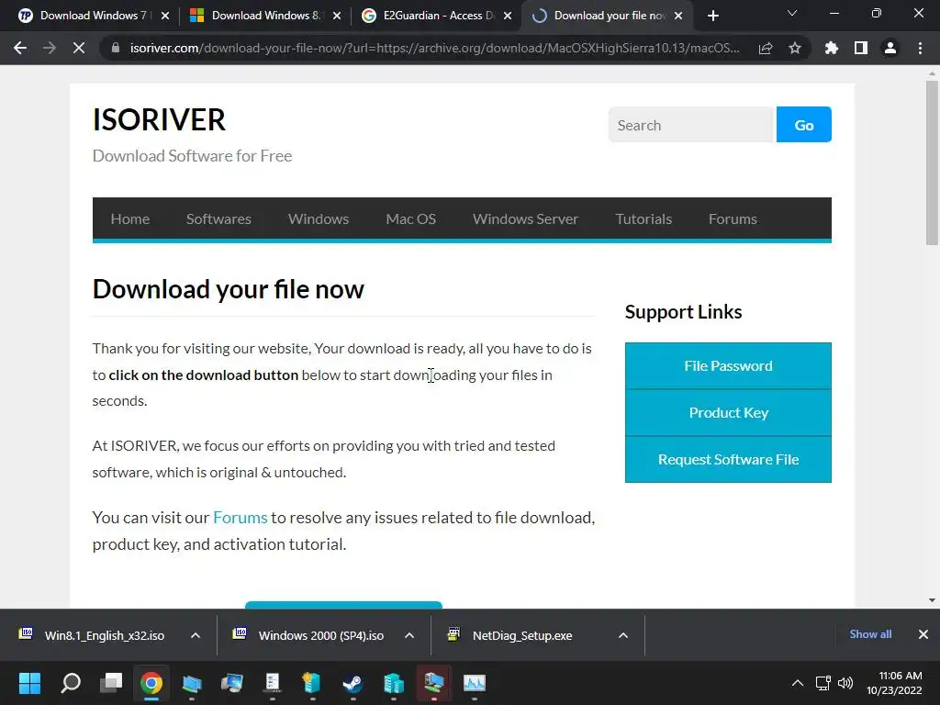Viewport: 940px width, 705px height.
Task: Open network status tray icon
Action: [x=823, y=683]
